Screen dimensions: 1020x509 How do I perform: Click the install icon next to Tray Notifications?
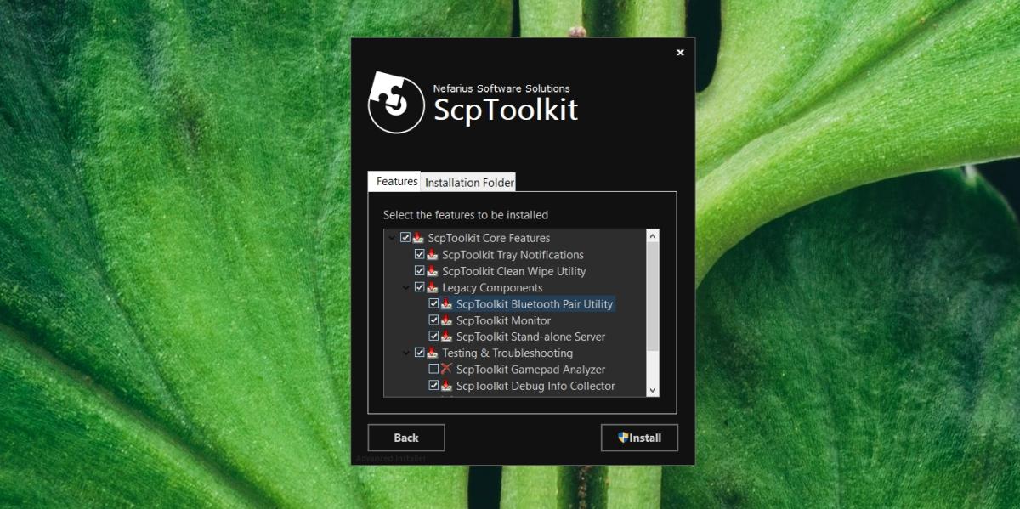point(432,255)
